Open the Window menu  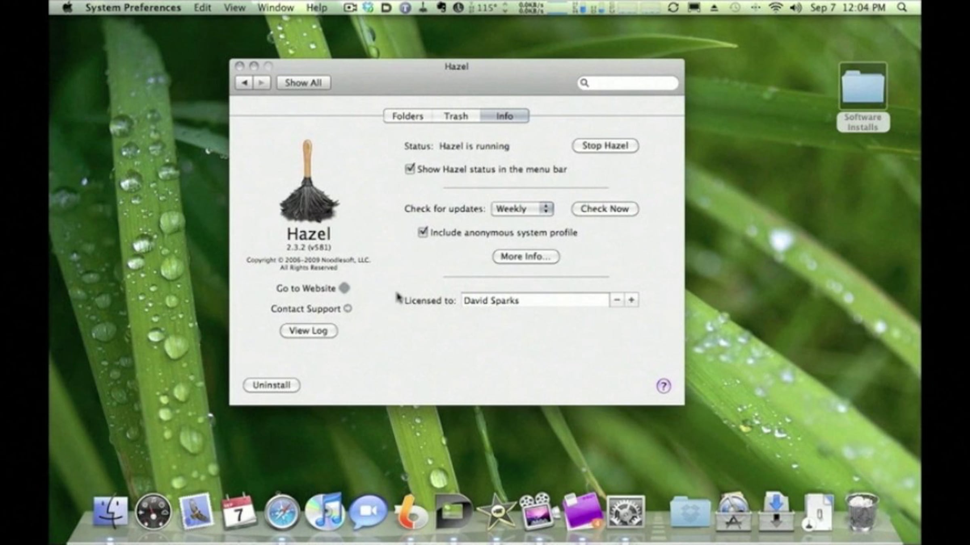[x=276, y=7]
